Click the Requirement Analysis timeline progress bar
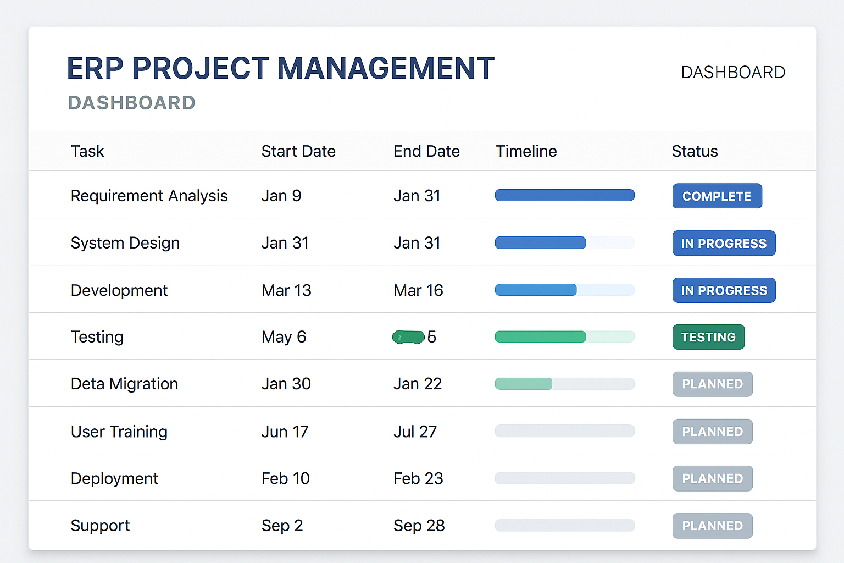The image size is (844, 563). [x=564, y=195]
